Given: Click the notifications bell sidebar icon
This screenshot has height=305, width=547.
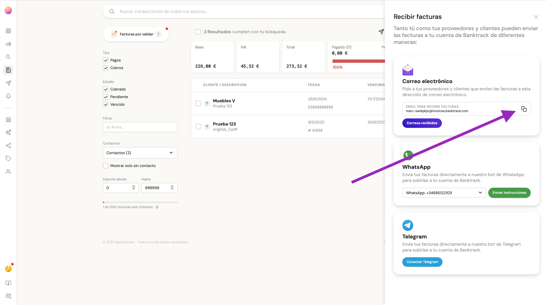Looking at the screenshot, I should tap(8, 96).
